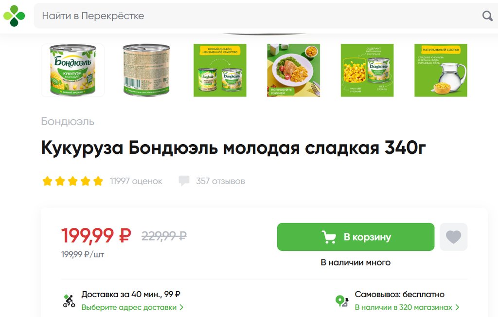The height and width of the screenshot is (317, 498).
Task: Open the new design comparison thumbnail
Action: pyautogui.click(x=220, y=70)
